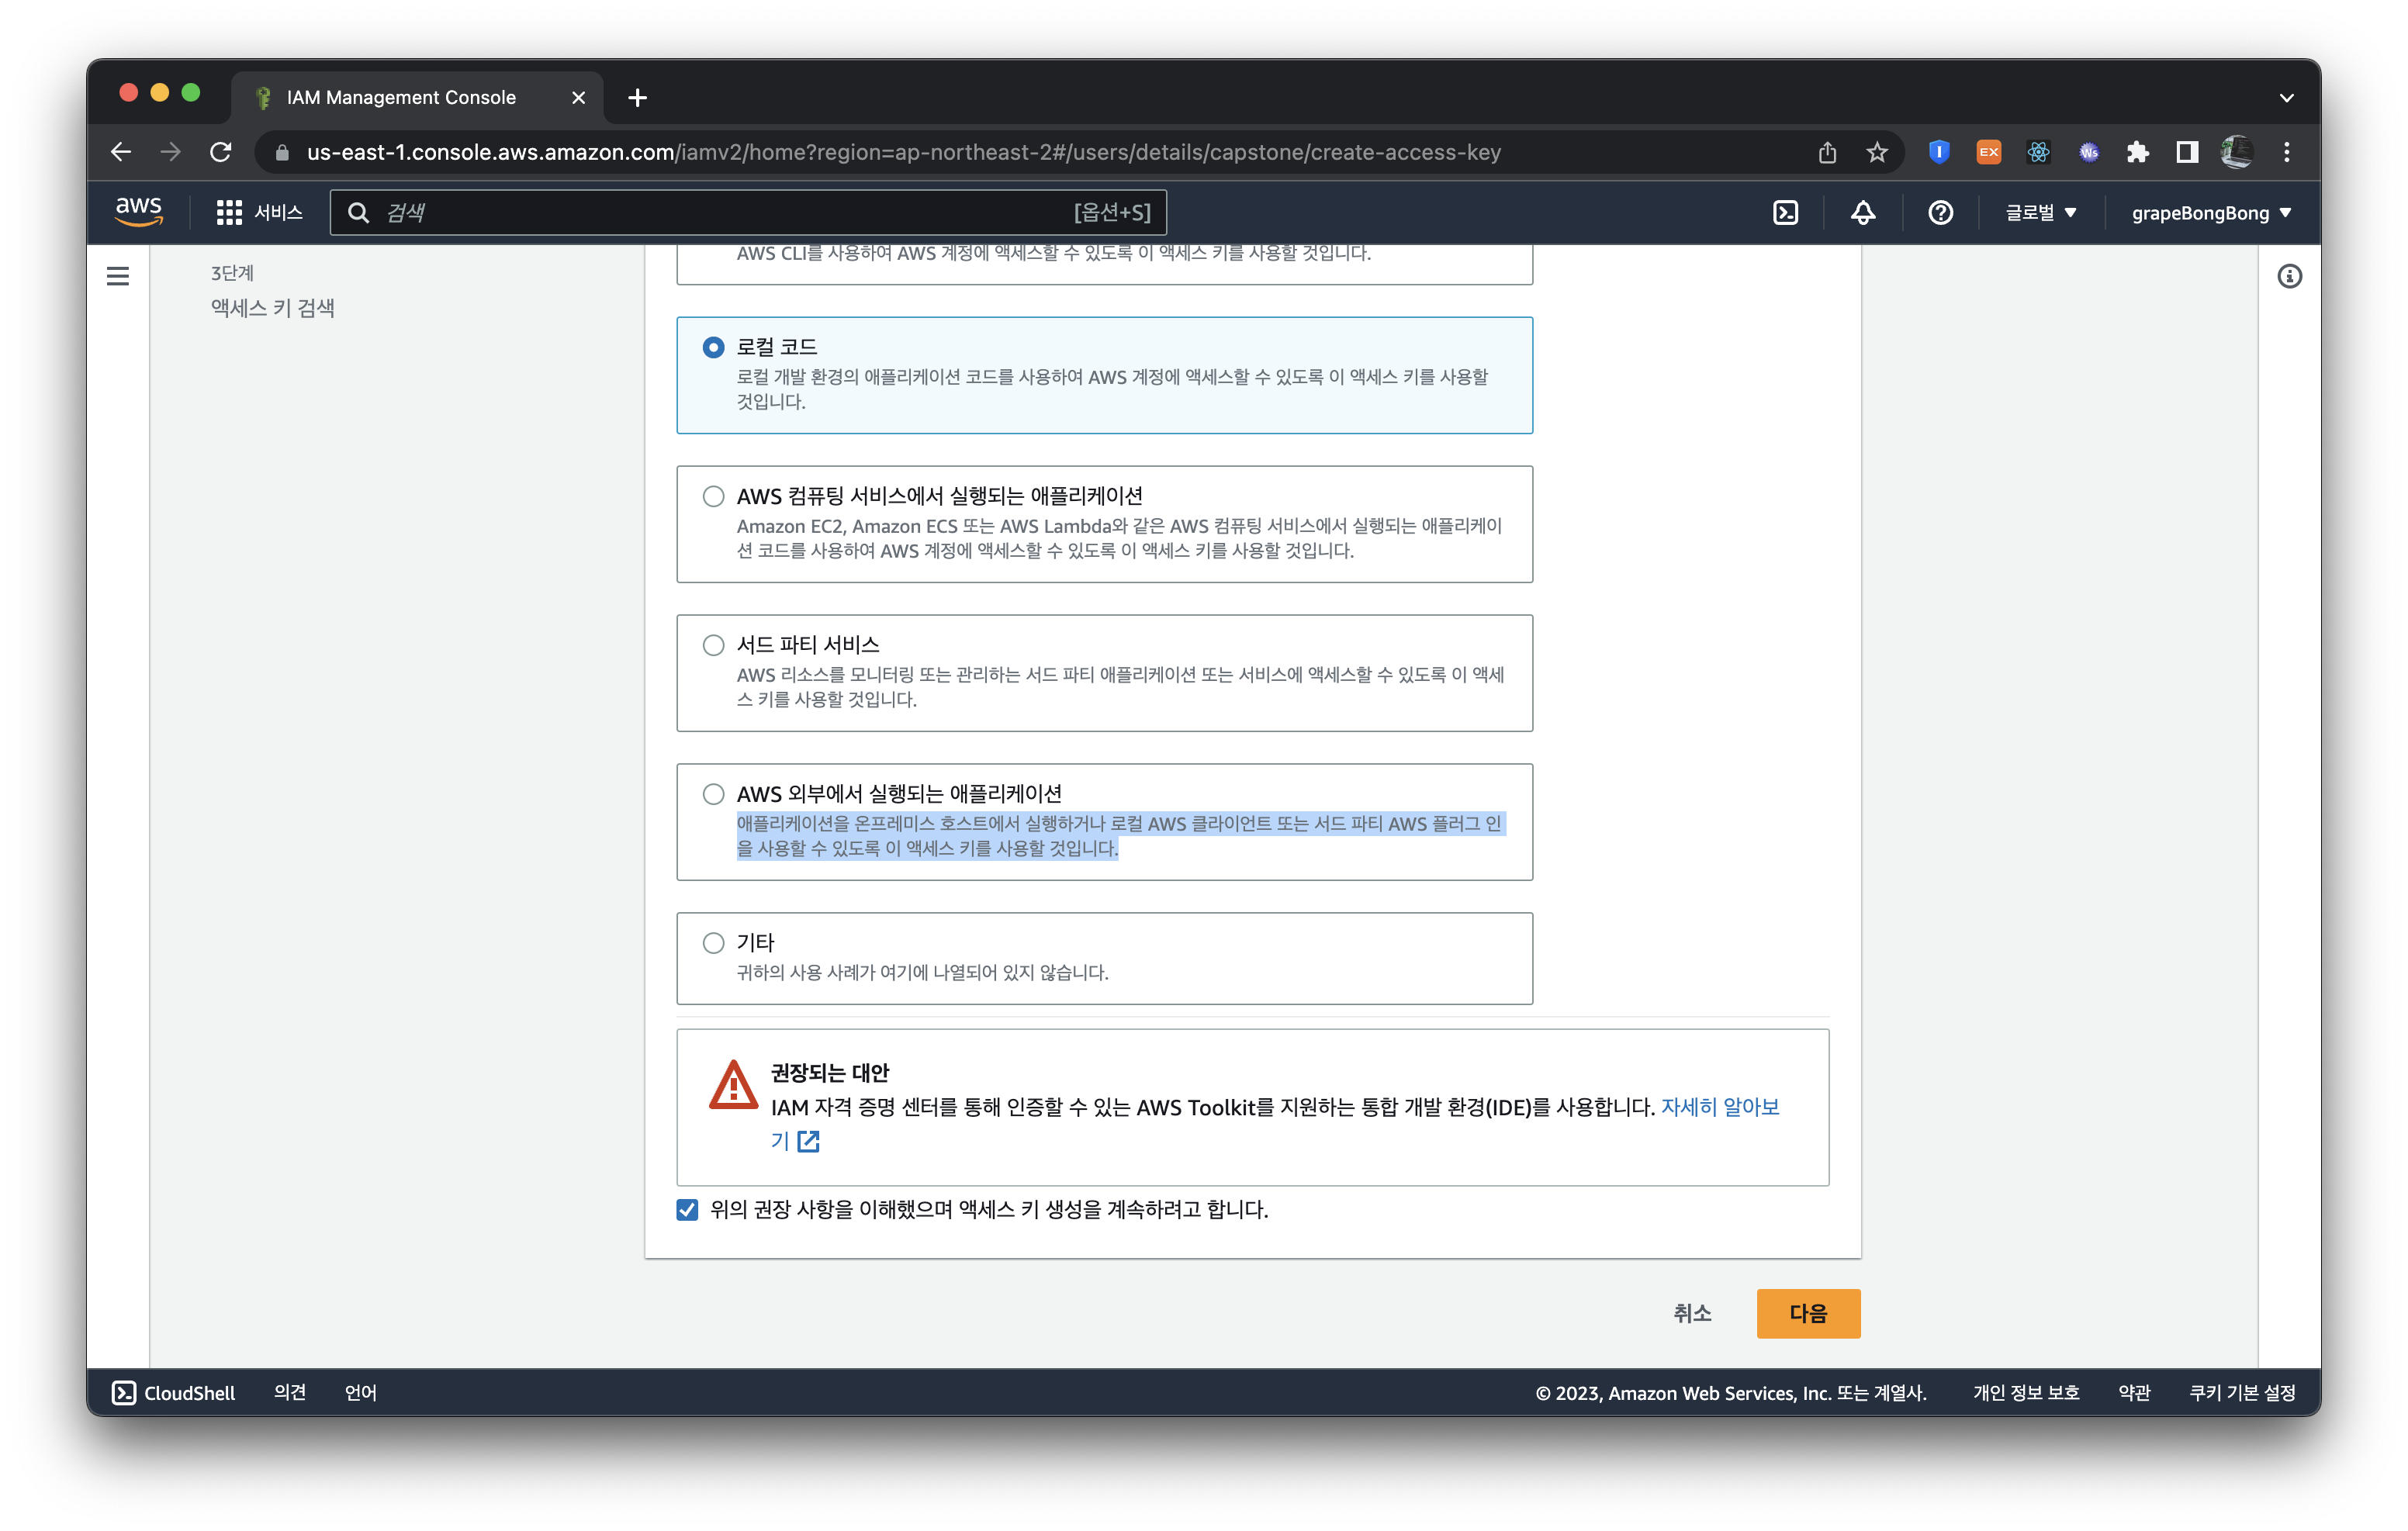This screenshot has height=1531, width=2408.
Task: Click the AWS logo home icon
Action: pyautogui.click(x=139, y=211)
